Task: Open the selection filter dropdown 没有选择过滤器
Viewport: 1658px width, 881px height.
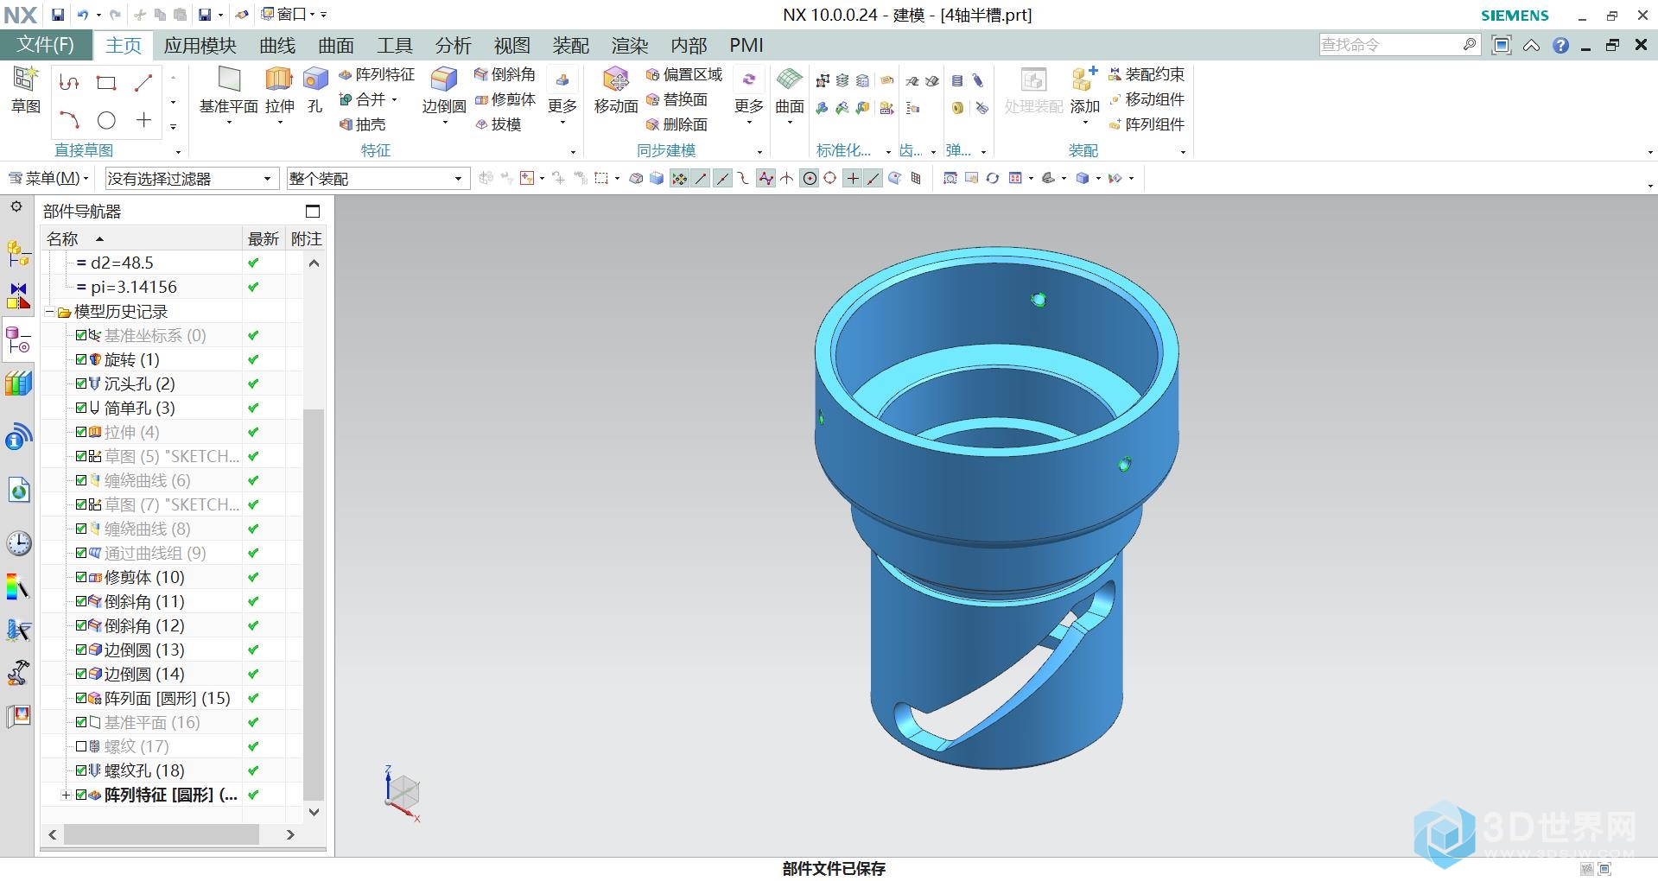Action: (191, 179)
